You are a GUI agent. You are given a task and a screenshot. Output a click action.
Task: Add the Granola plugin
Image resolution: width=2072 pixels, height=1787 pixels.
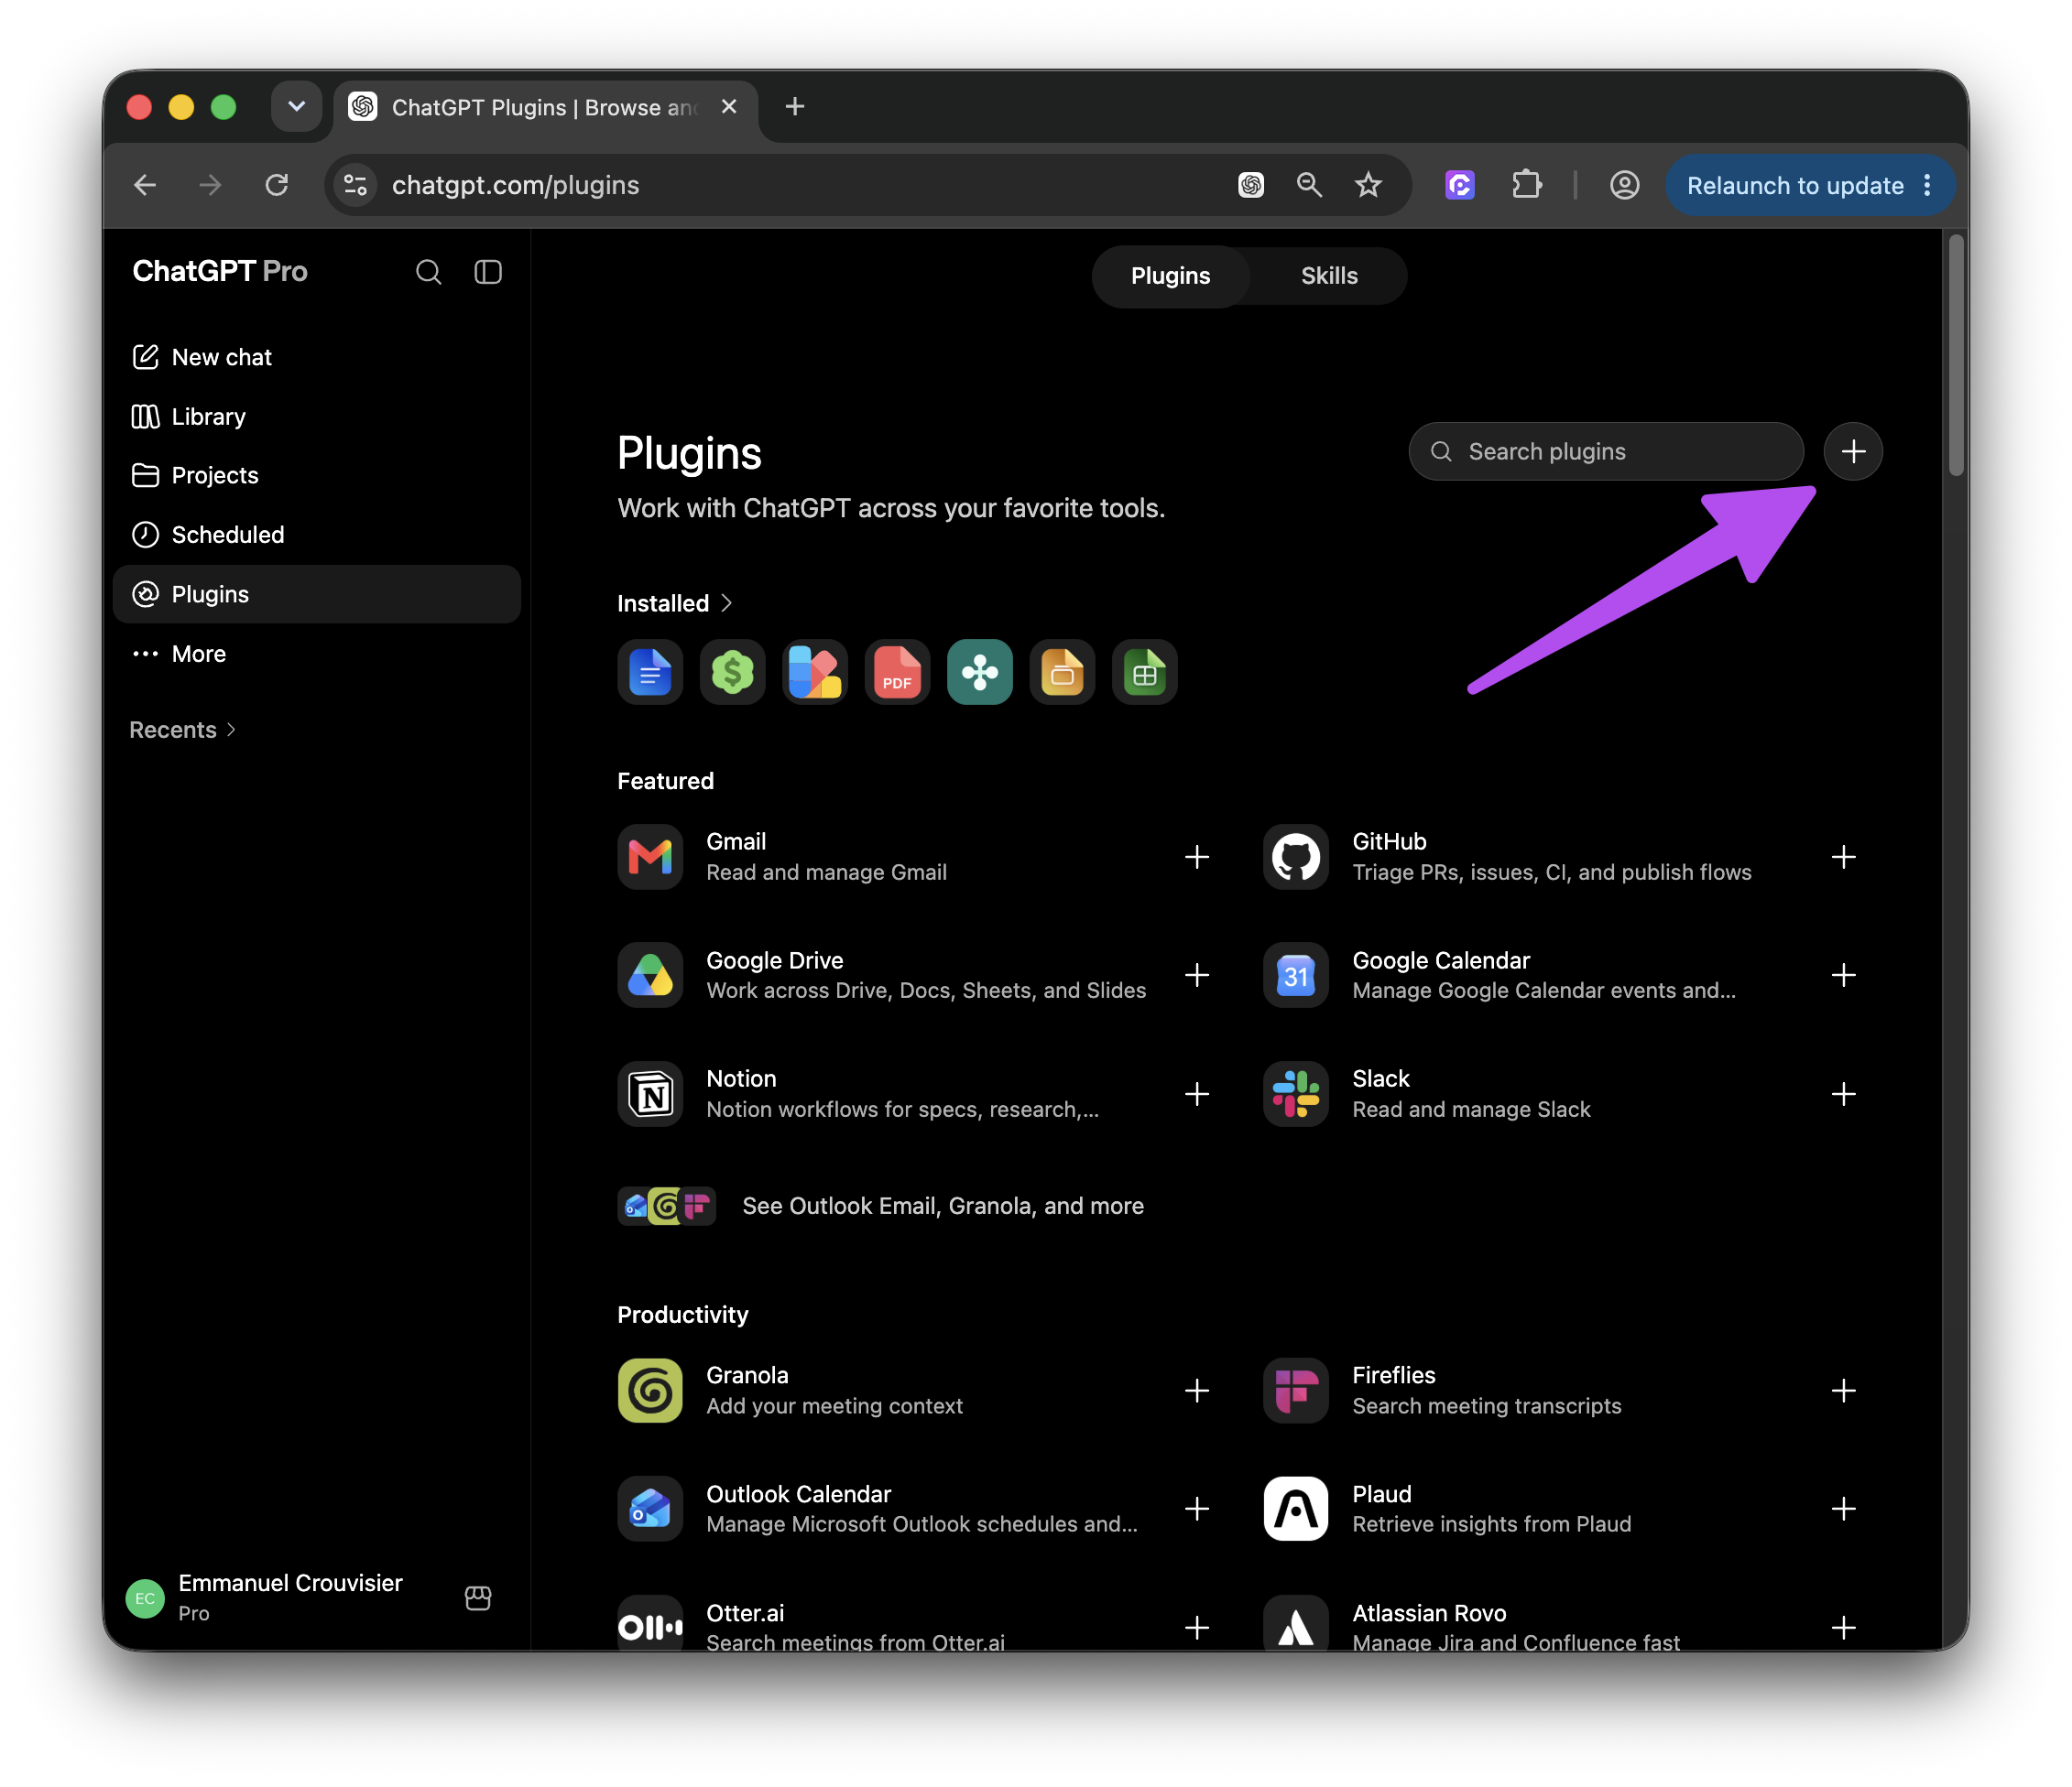pyautogui.click(x=1197, y=1391)
